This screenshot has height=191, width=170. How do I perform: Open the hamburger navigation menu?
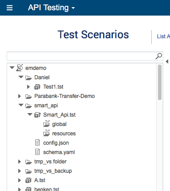point(9,8)
